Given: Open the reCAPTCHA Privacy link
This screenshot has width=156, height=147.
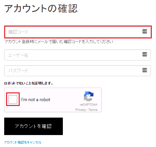Looking at the screenshot, I should click(81, 110).
